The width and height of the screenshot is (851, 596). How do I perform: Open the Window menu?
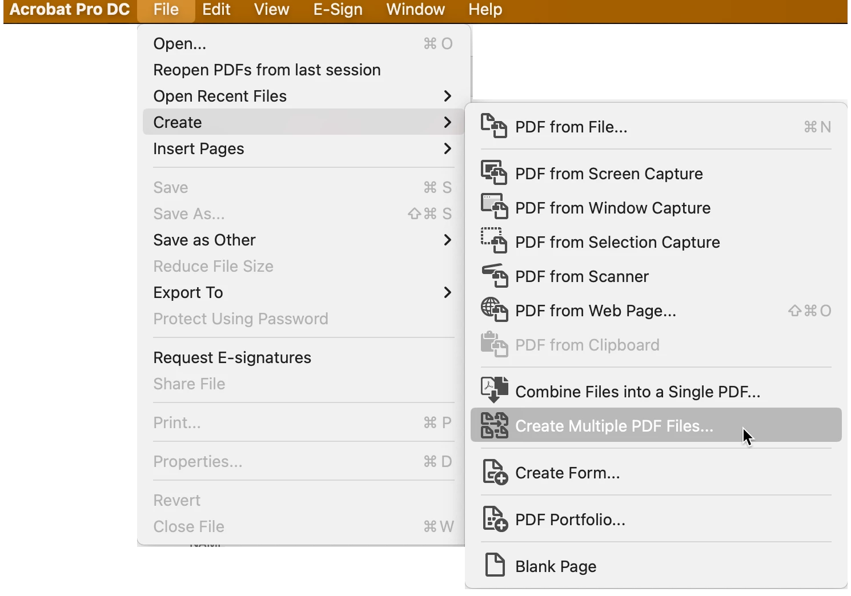tap(416, 10)
